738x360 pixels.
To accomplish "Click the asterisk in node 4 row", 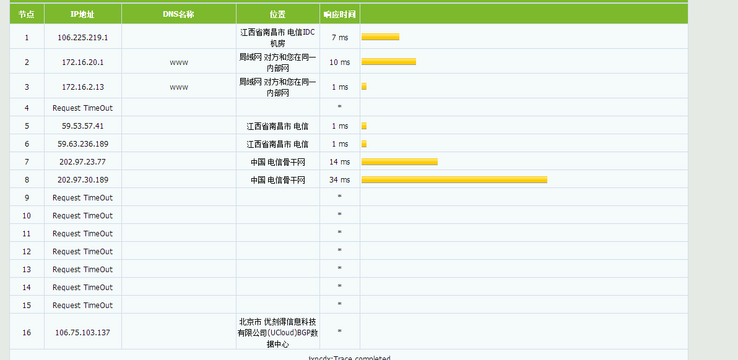I will pyautogui.click(x=339, y=107).
